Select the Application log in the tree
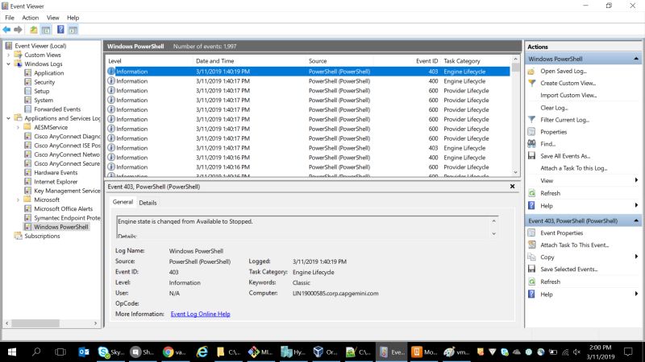Image resolution: width=645 pixels, height=362 pixels. [x=48, y=73]
